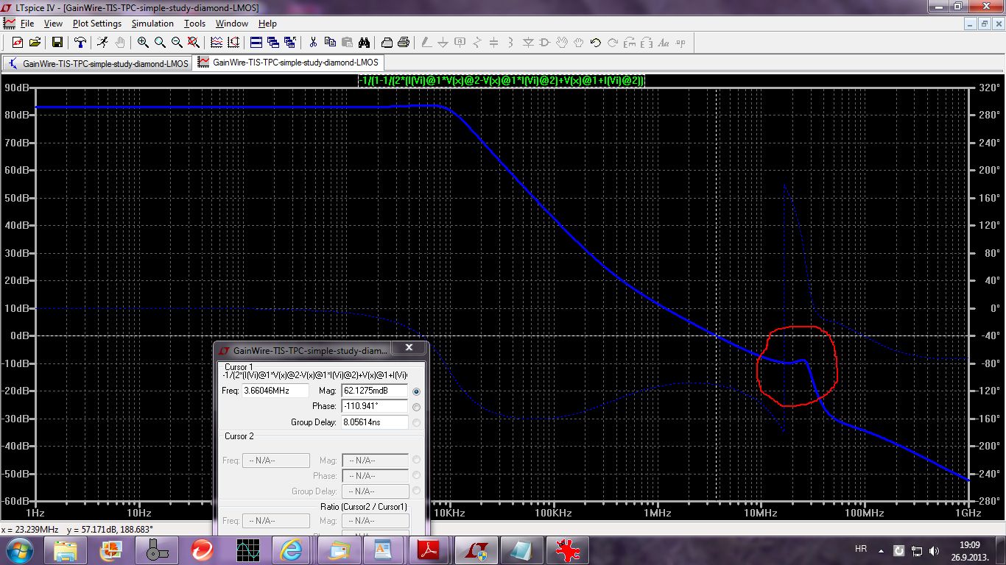Save using the floppy disk icon
Image resolution: width=1006 pixels, height=565 pixels.
pos(57,43)
